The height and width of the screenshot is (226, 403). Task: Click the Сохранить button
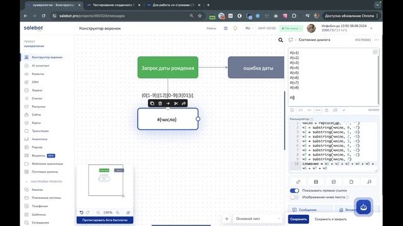point(298,219)
